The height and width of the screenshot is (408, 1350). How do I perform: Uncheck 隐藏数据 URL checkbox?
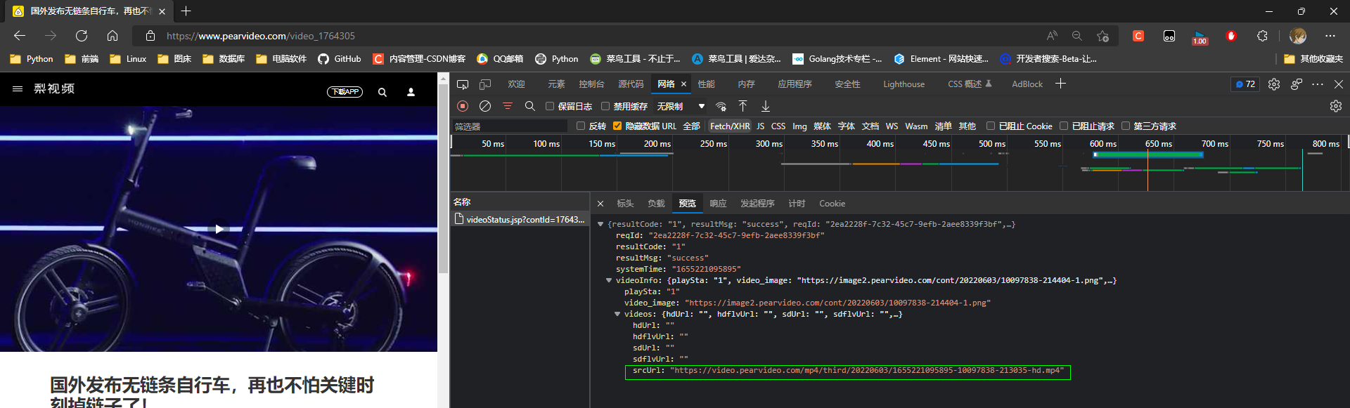[x=617, y=126]
